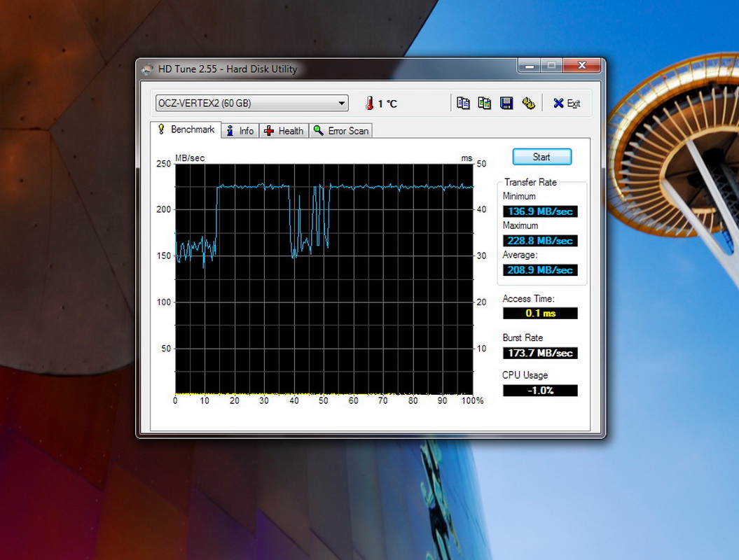Start the benchmark test
The width and height of the screenshot is (739, 560).
pyautogui.click(x=541, y=157)
